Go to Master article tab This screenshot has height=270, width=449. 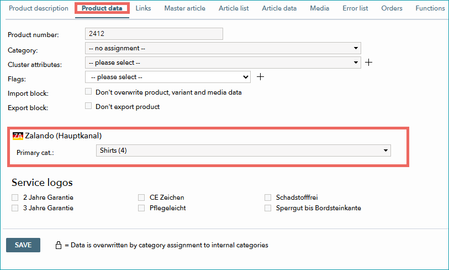point(184,8)
